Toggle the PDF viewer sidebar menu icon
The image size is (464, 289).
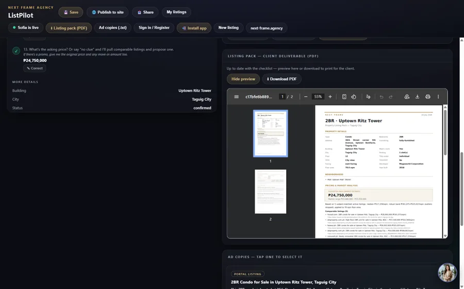click(236, 97)
